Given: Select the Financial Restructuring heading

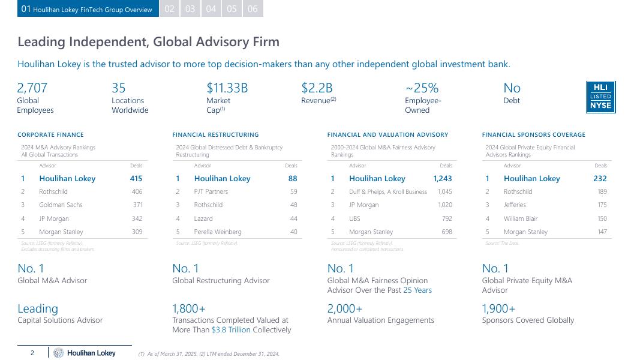Looking at the screenshot, I should pyautogui.click(x=215, y=135).
